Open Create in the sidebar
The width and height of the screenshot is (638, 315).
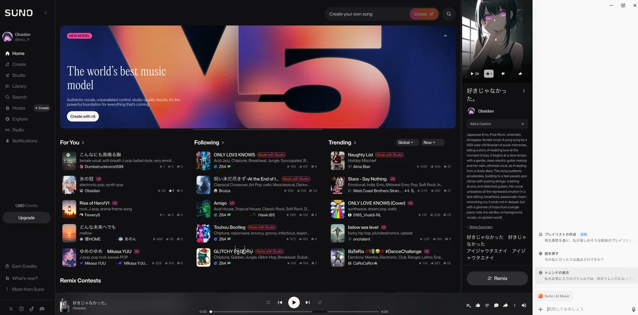pyautogui.click(x=16, y=64)
